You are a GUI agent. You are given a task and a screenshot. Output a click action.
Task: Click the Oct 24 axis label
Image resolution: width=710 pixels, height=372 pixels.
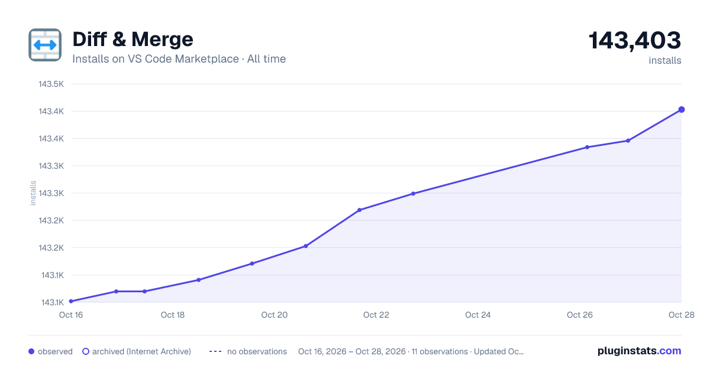click(x=478, y=315)
